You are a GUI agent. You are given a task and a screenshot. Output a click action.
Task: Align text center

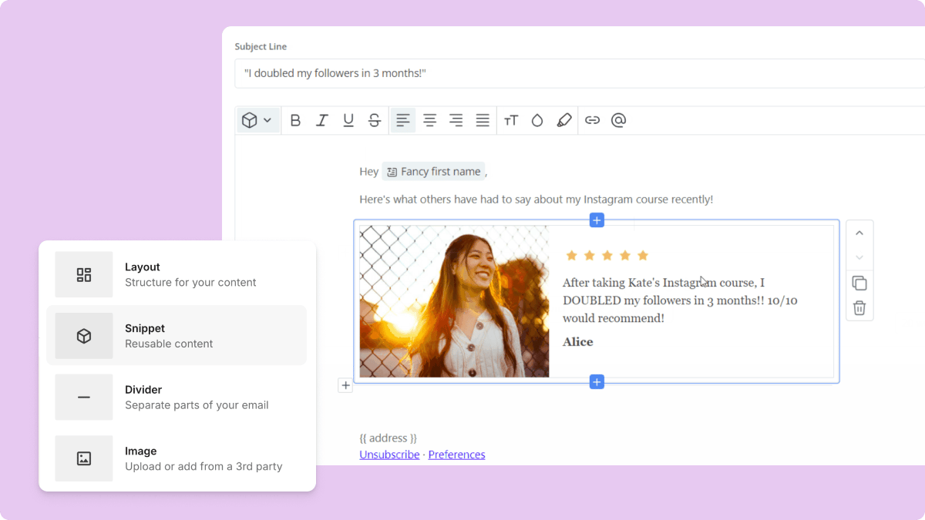coord(430,120)
